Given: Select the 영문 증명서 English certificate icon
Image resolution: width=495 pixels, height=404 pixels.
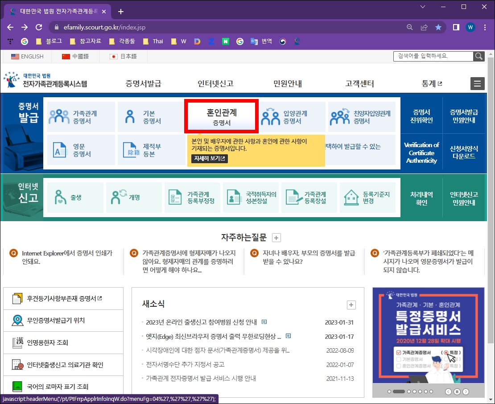Looking at the screenshot, I should pos(81,149).
